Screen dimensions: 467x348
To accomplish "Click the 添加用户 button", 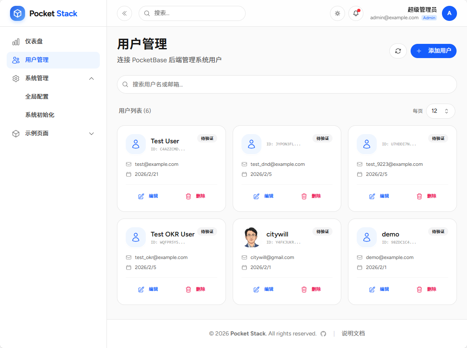I will point(433,51).
